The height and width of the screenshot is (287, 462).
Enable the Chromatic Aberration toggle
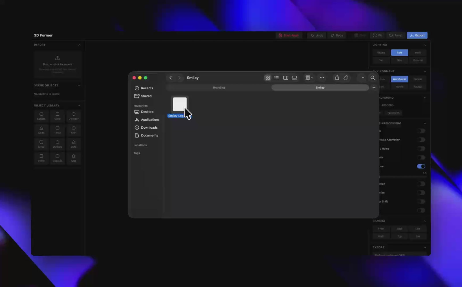pyautogui.click(x=421, y=140)
